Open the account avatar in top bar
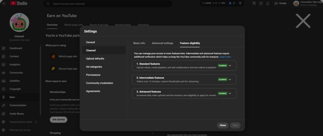This screenshot has width=323, height=136. [x=296, y=4]
